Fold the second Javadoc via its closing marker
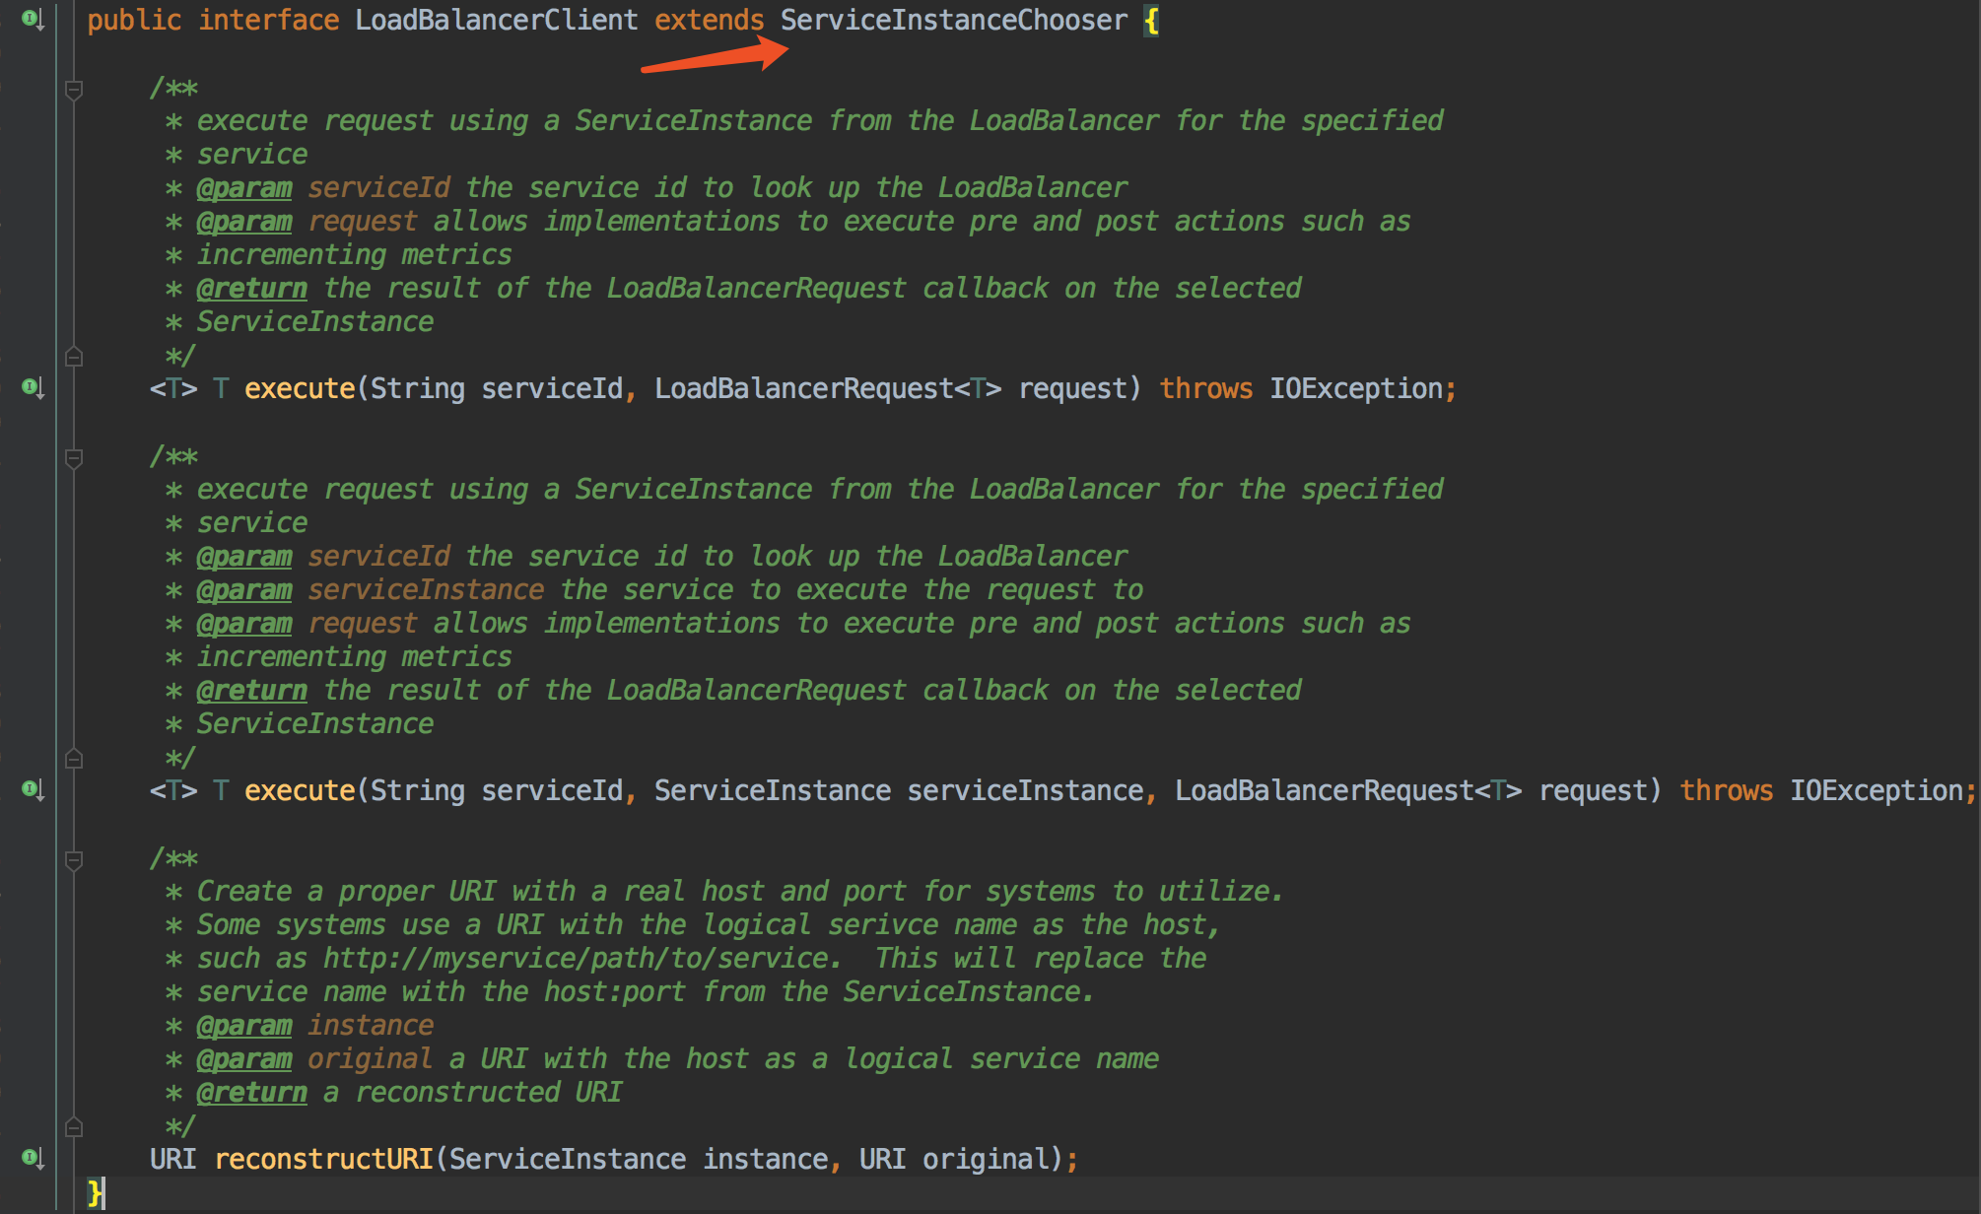The height and width of the screenshot is (1214, 1981). [74, 758]
